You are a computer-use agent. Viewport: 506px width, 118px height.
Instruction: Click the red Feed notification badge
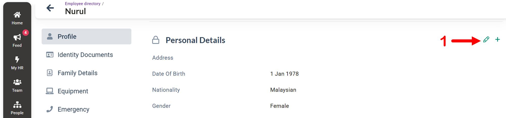(26, 33)
